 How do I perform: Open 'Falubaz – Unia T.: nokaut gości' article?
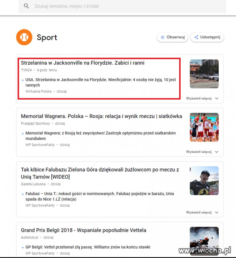click(x=99, y=196)
